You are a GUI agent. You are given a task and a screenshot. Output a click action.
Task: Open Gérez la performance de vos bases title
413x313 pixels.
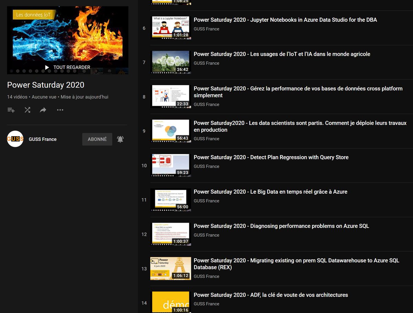click(x=298, y=92)
